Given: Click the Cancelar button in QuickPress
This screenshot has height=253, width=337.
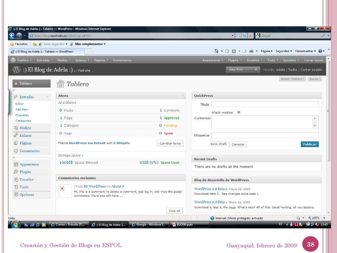Looking at the screenshot, I should click(x=238, y=144).
